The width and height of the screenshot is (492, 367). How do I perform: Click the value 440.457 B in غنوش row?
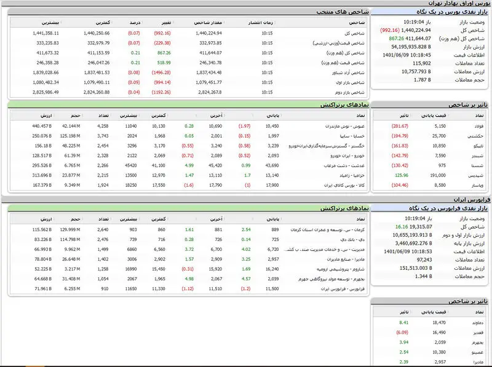click(x=42, y=126)
